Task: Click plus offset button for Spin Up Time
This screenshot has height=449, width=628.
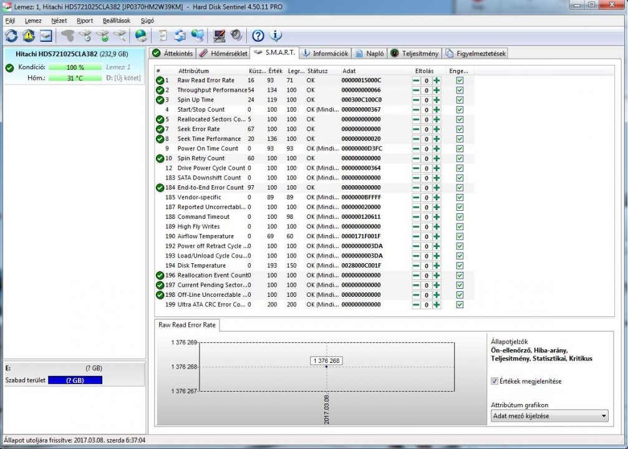Action: point(437,100)
